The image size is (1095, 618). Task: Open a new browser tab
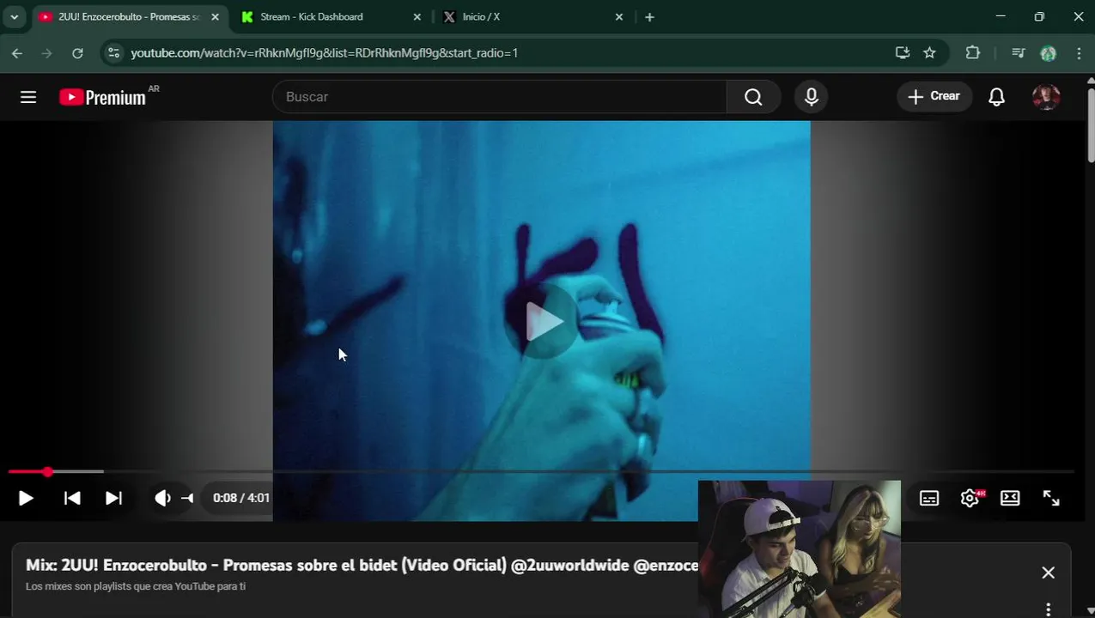649,17
